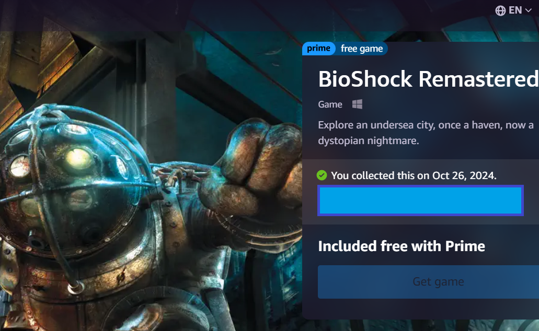
Task: Click the glowing yellow helmet porthole
Action: pyautogui.click(x=78, y=158)
